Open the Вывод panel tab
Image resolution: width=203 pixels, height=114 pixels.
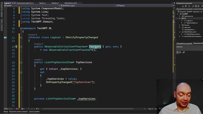[x=6, y=111]
